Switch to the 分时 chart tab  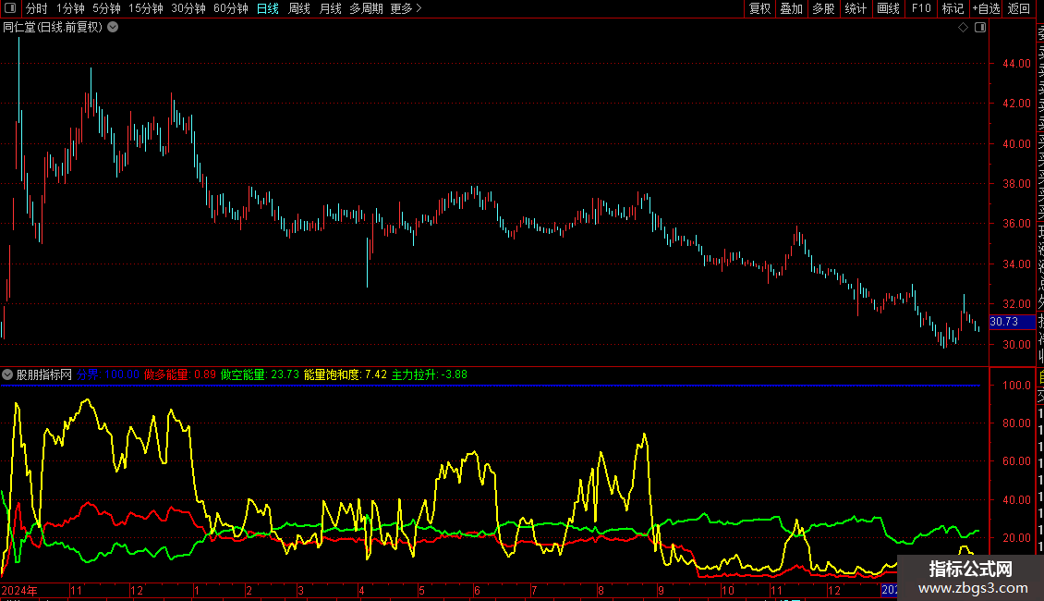coord(36,8)
